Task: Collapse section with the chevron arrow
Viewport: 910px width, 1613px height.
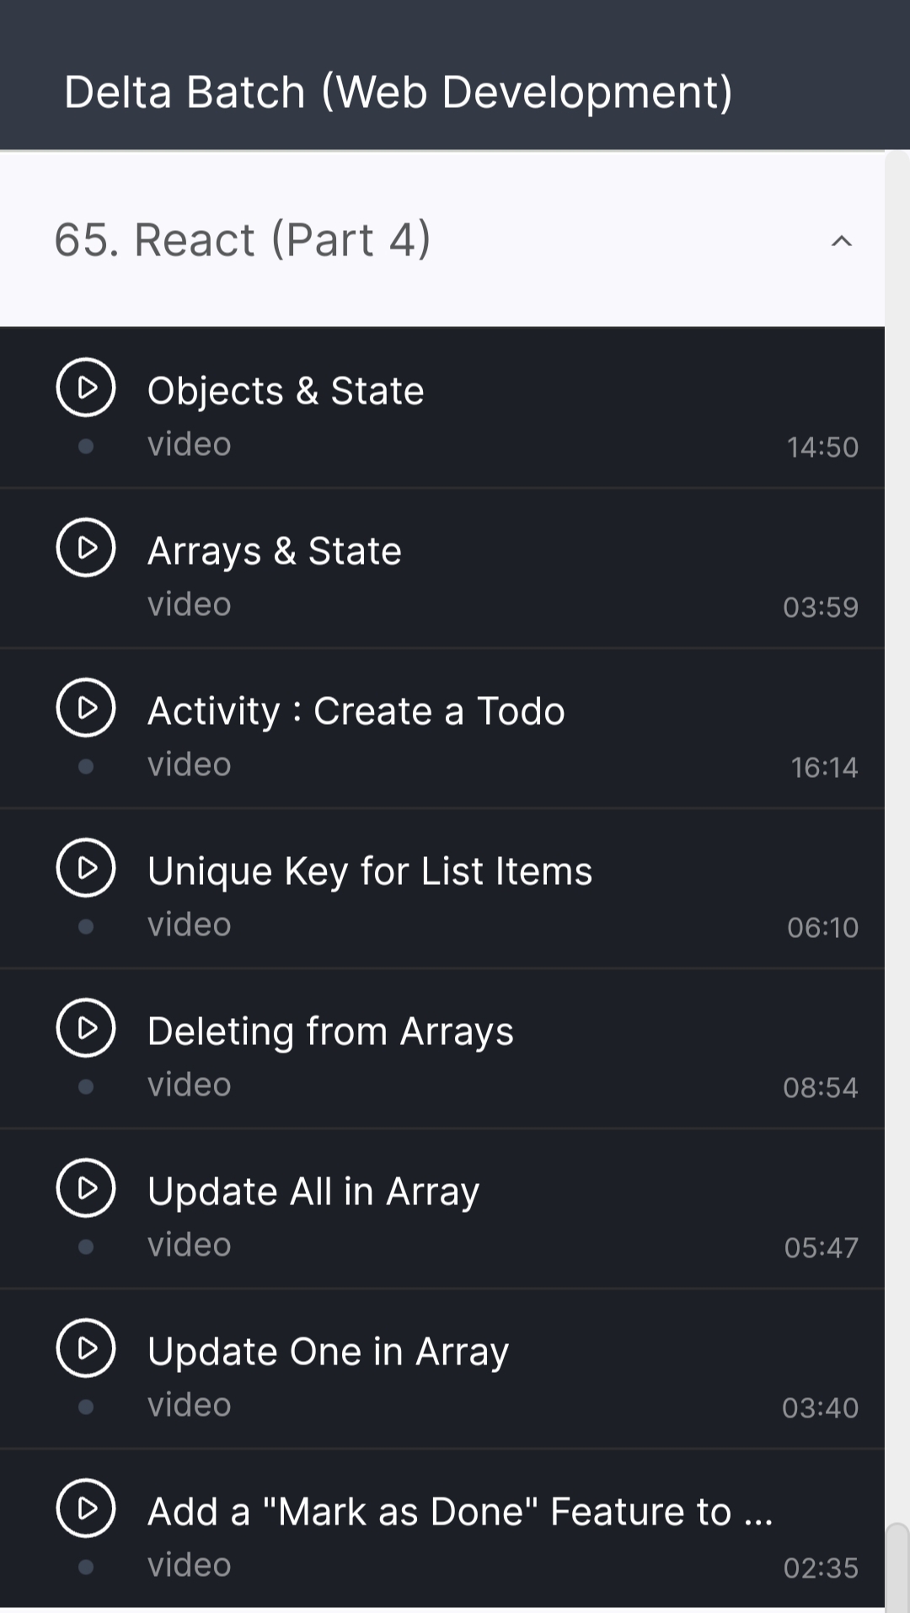Action: (x=841, y=241)
